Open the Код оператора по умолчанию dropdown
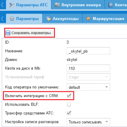This screenshot has width=127, height=127. [88, 87]
